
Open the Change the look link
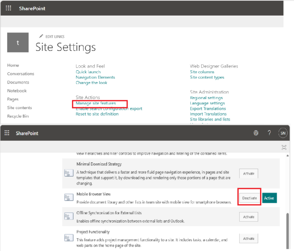[x=91, y=83]
